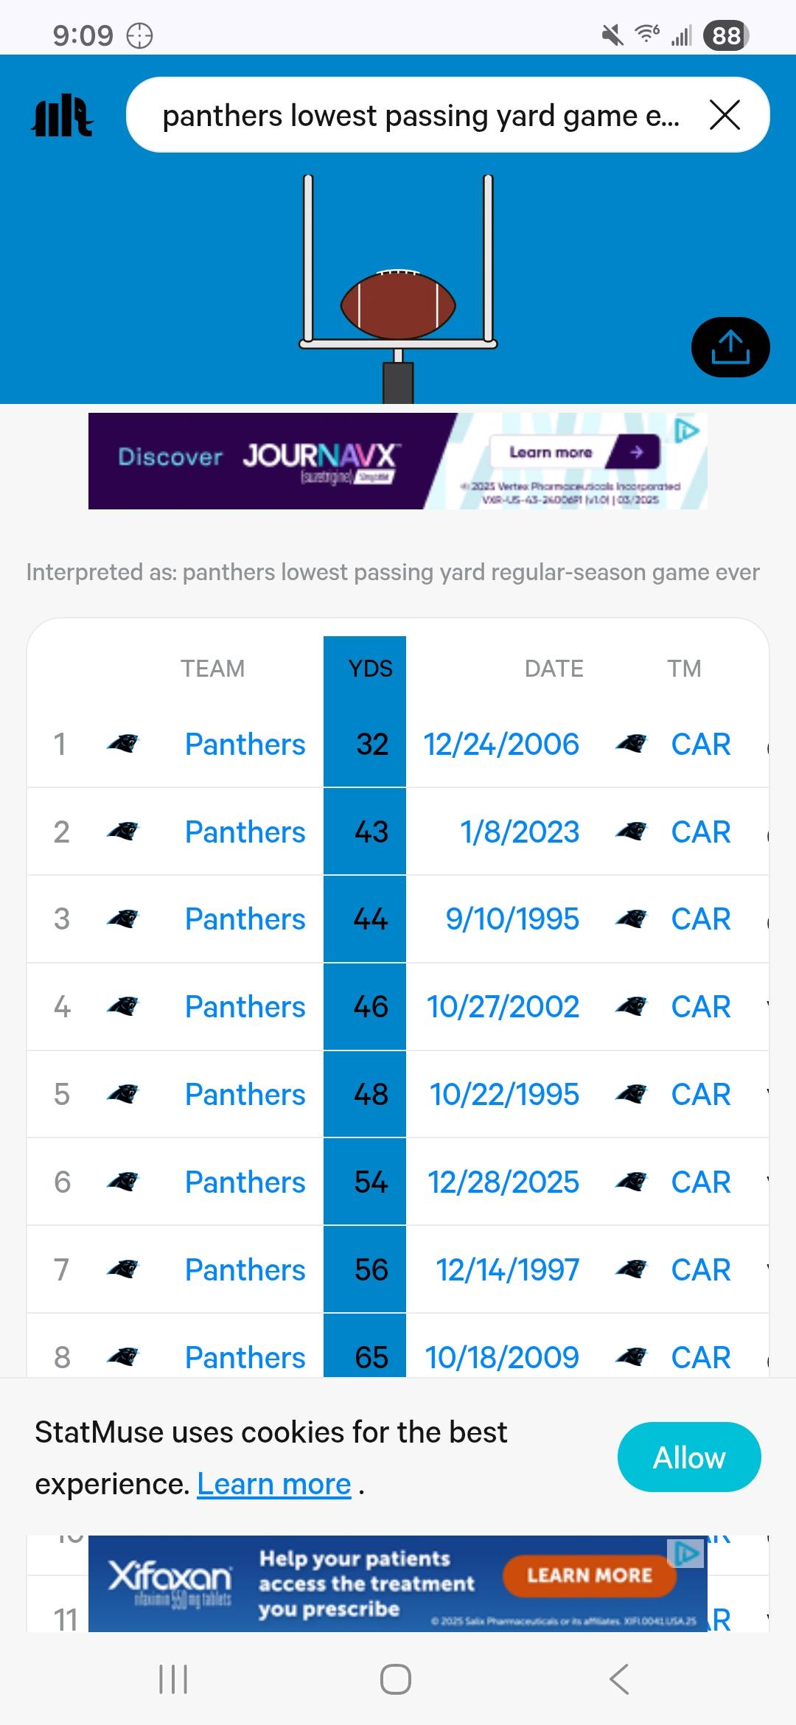Click Panthers logo in row 1
The height and width of the screenshot is (1725, 796).
point(122,744)
